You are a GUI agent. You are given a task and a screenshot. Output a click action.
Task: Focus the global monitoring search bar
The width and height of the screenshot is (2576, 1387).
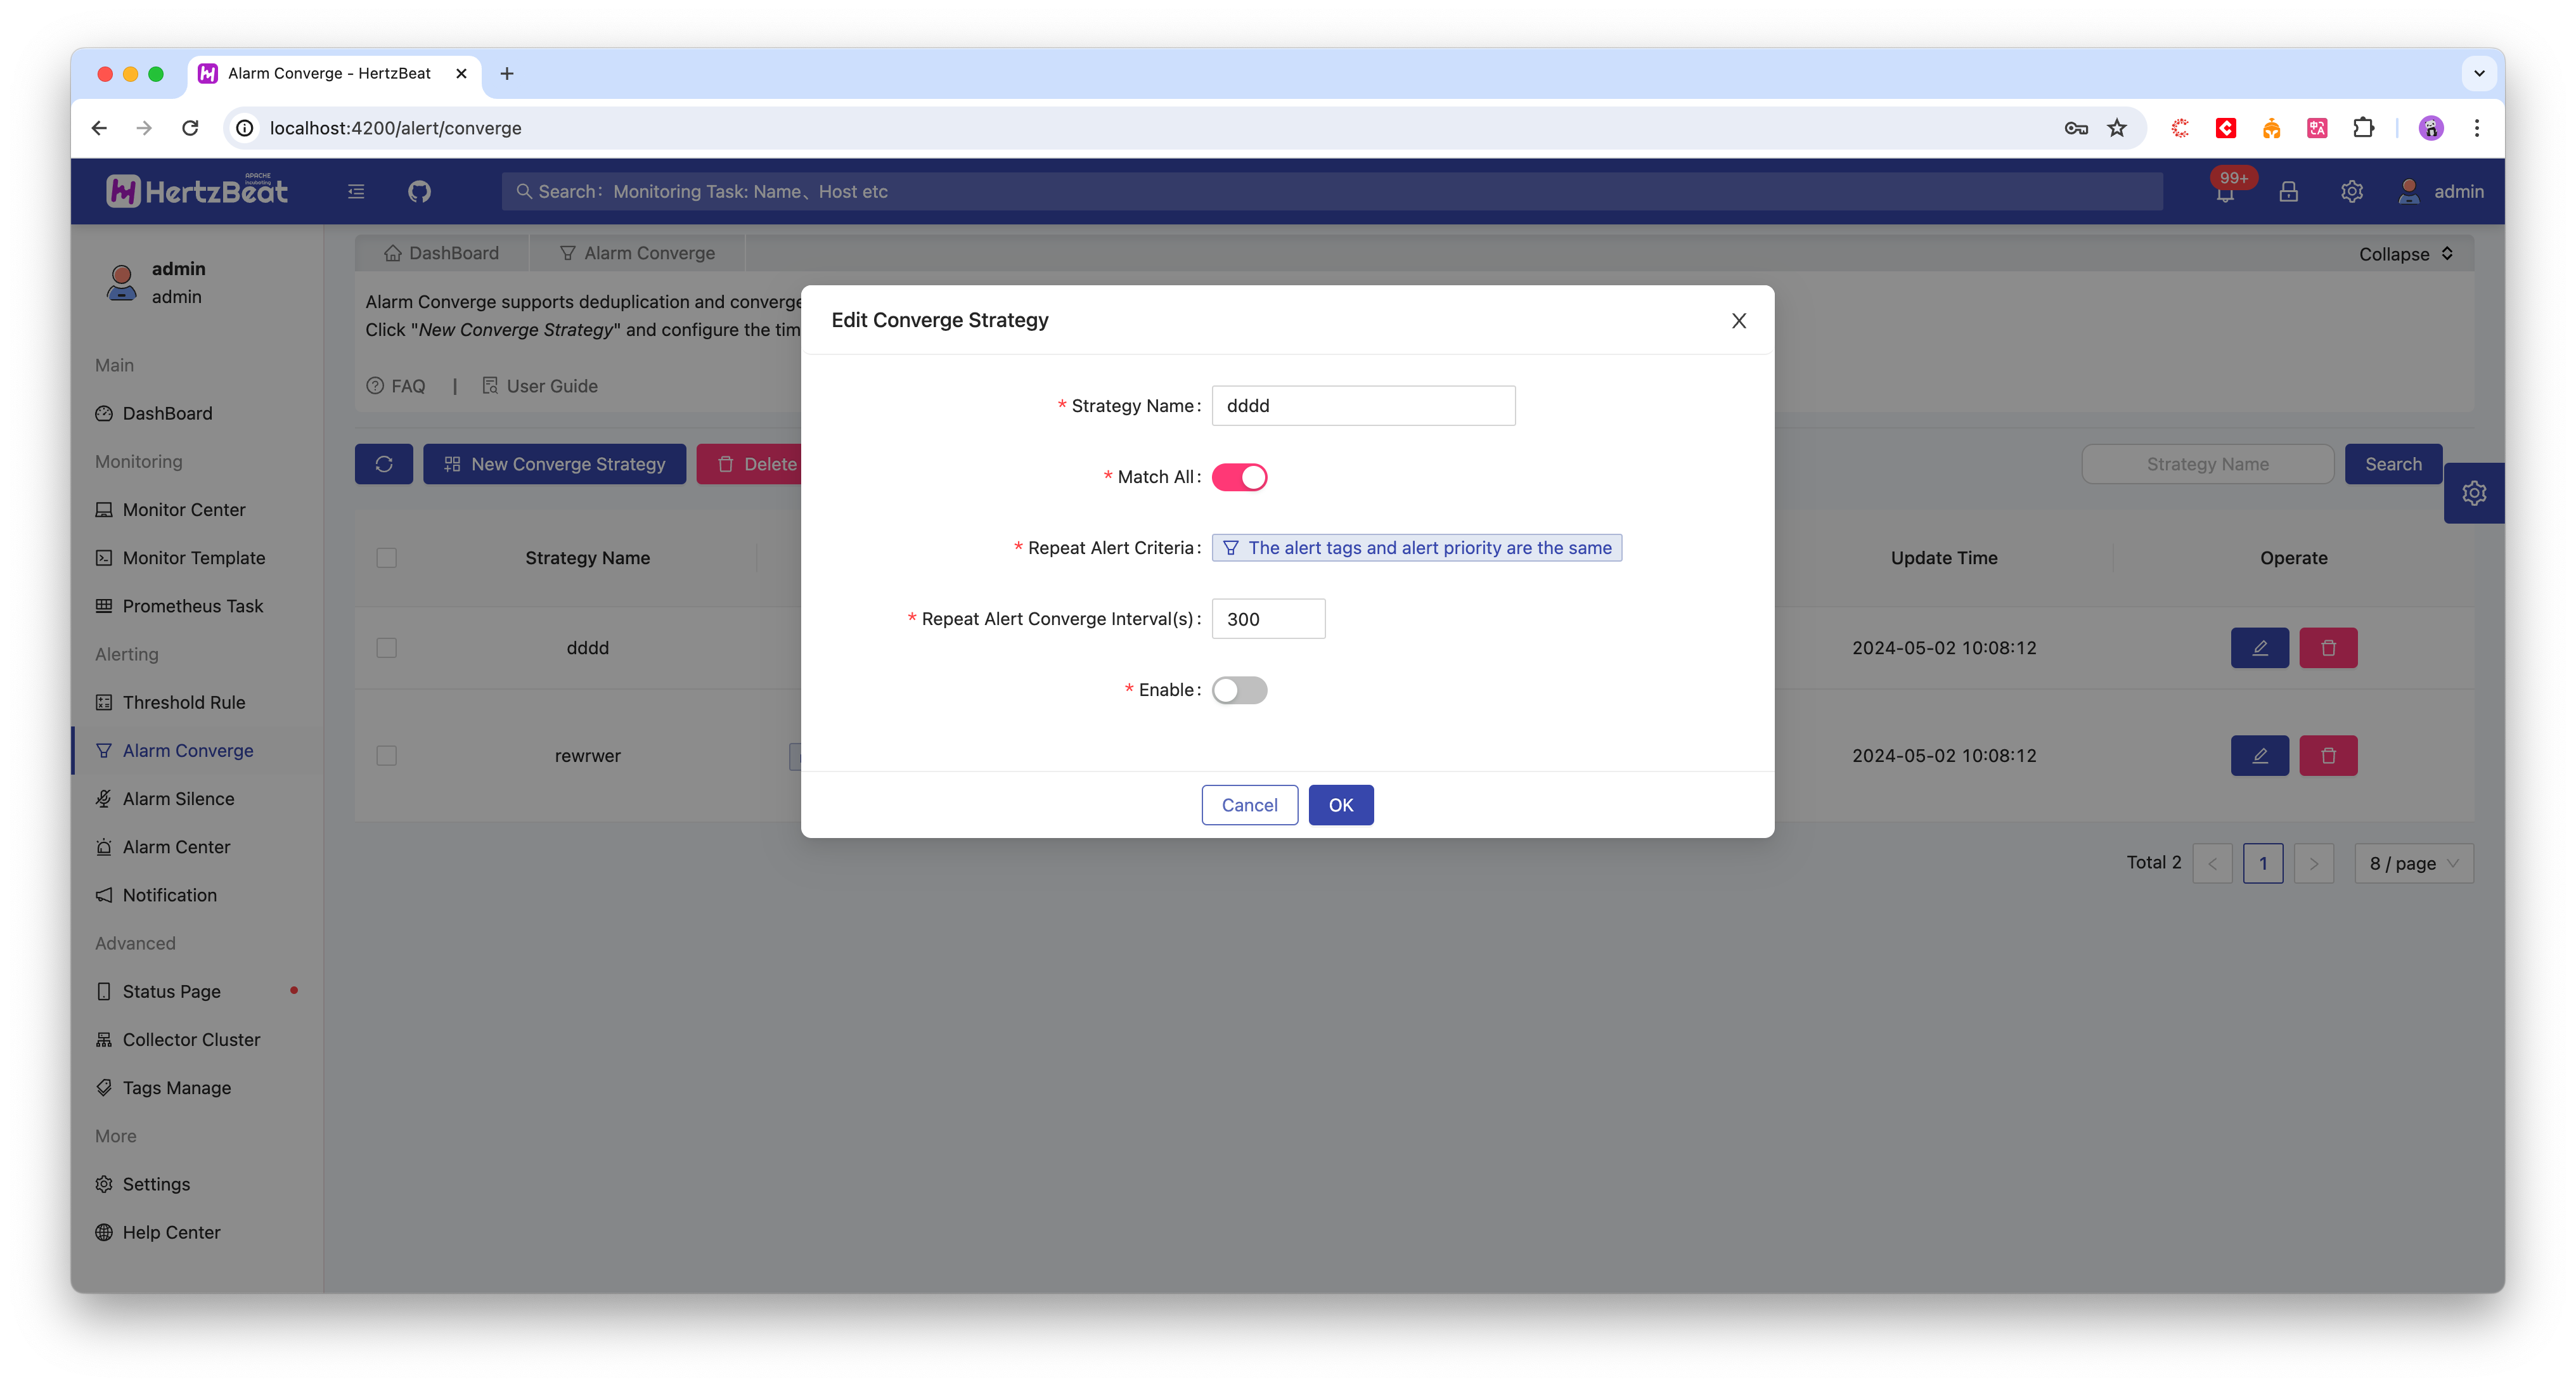1331,191
